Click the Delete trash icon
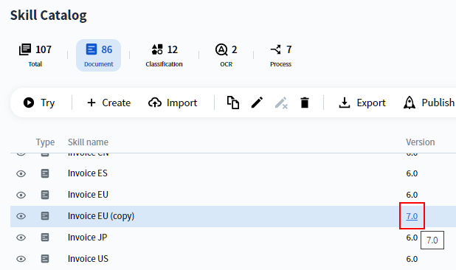Image resolution: width=456 pixels, height=270 pixels. coord(305,103)
